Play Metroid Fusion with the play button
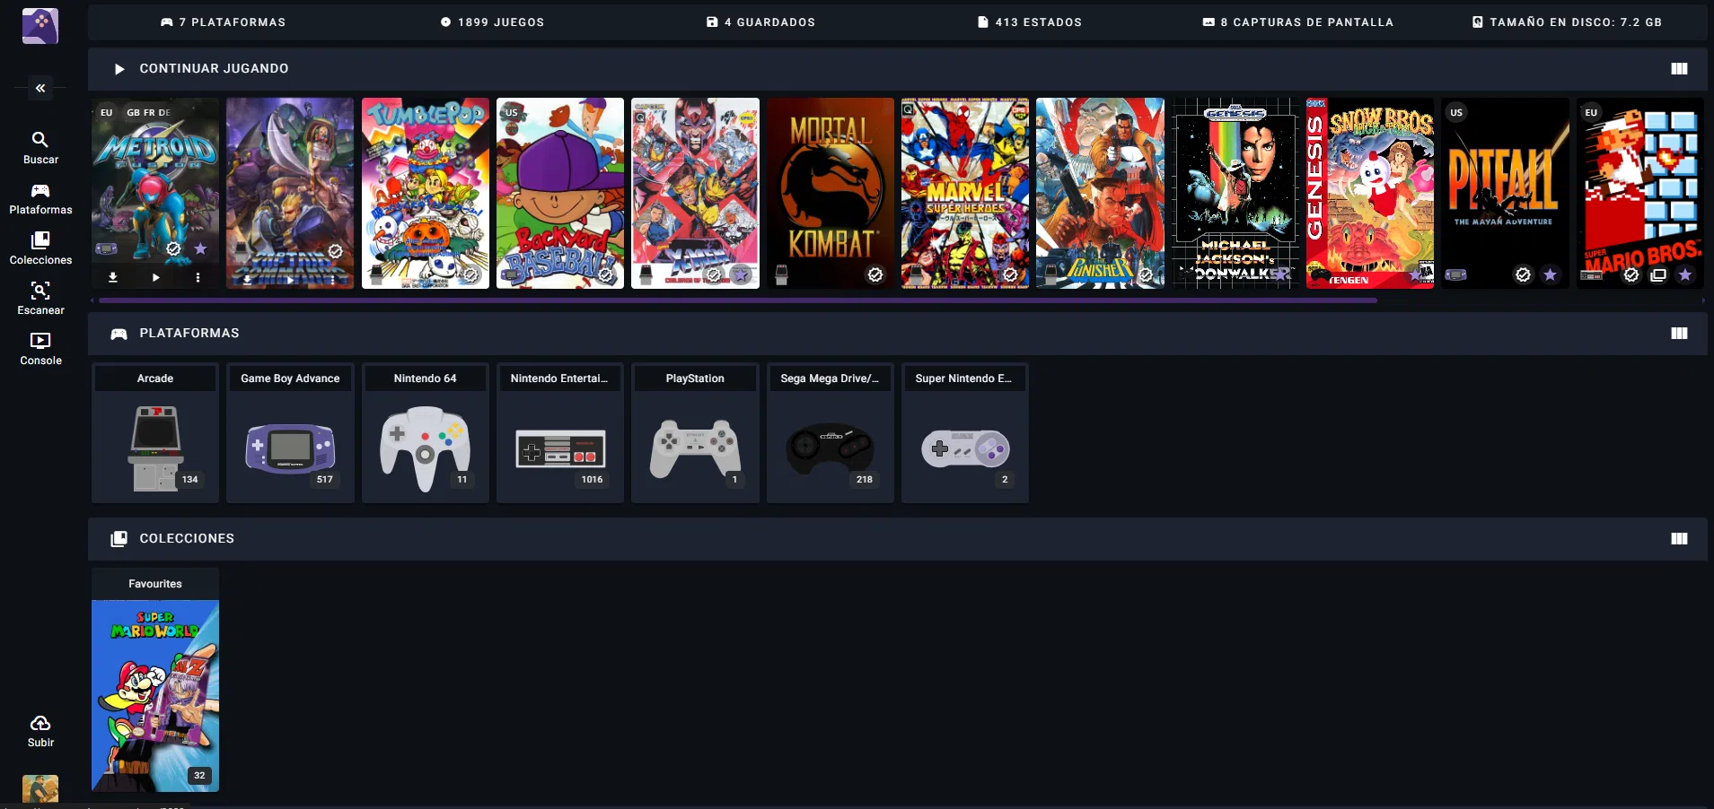The image size is (1714, 809). point(155,277)
